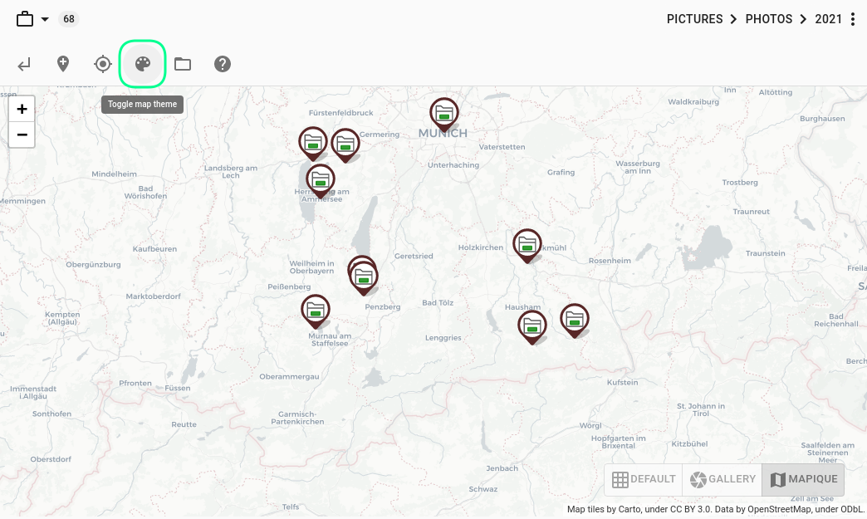Image resolution: width=867 pixels, height=519 pixels.
Task: Click the locate crosshair icon
Action: [x=102, y=63]
